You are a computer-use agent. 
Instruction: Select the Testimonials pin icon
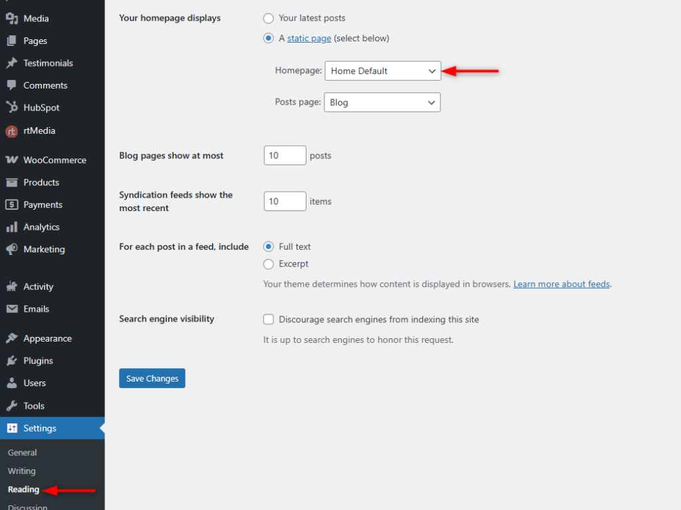11,63
